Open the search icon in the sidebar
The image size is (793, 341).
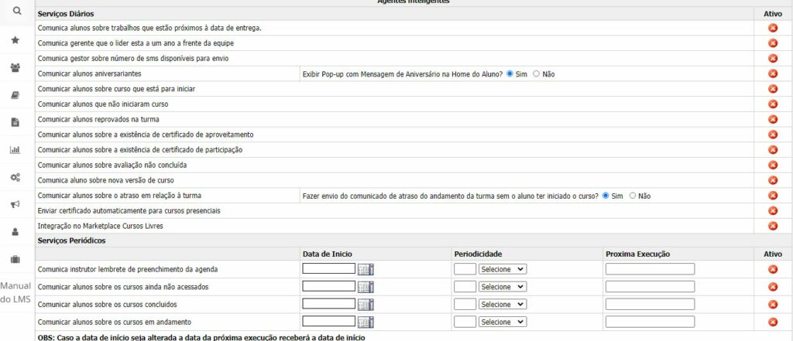point(15,12)
